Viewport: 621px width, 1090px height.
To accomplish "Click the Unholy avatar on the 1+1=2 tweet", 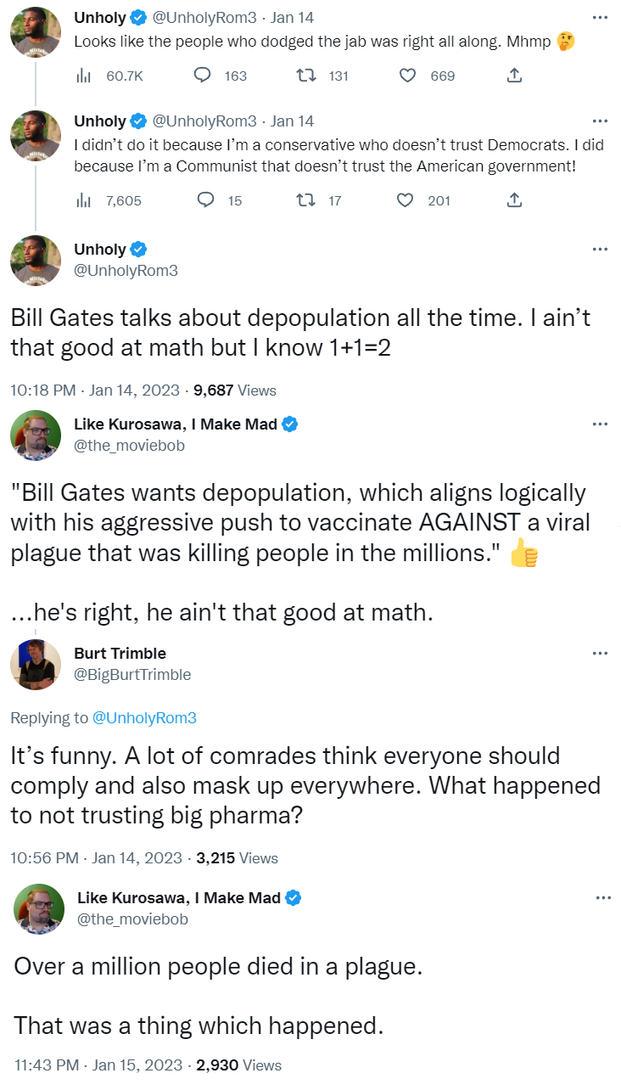I will [36, 260].
